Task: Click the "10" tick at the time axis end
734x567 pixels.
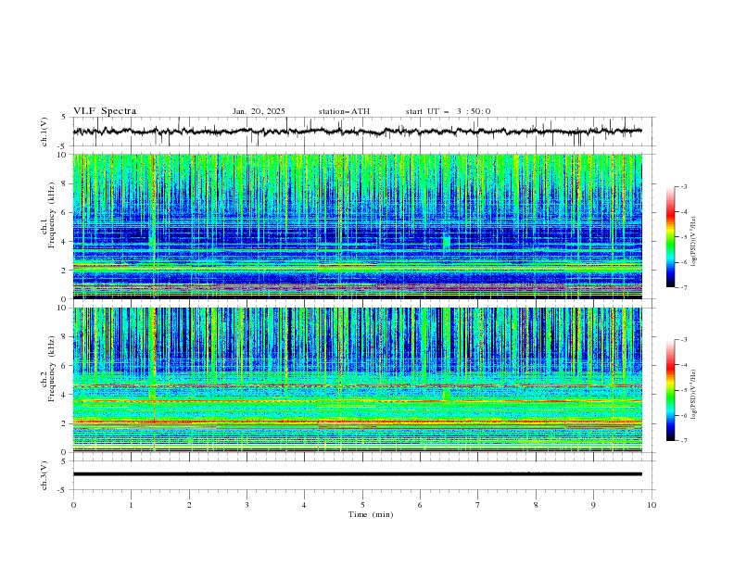Action: tap(652, 505)
